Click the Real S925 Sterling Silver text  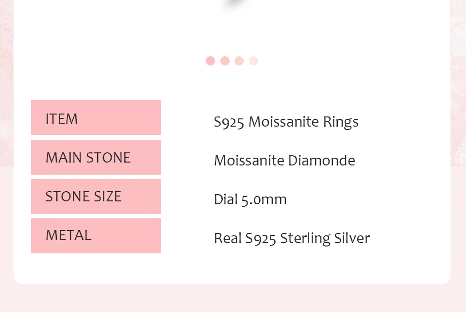(292, 238)
